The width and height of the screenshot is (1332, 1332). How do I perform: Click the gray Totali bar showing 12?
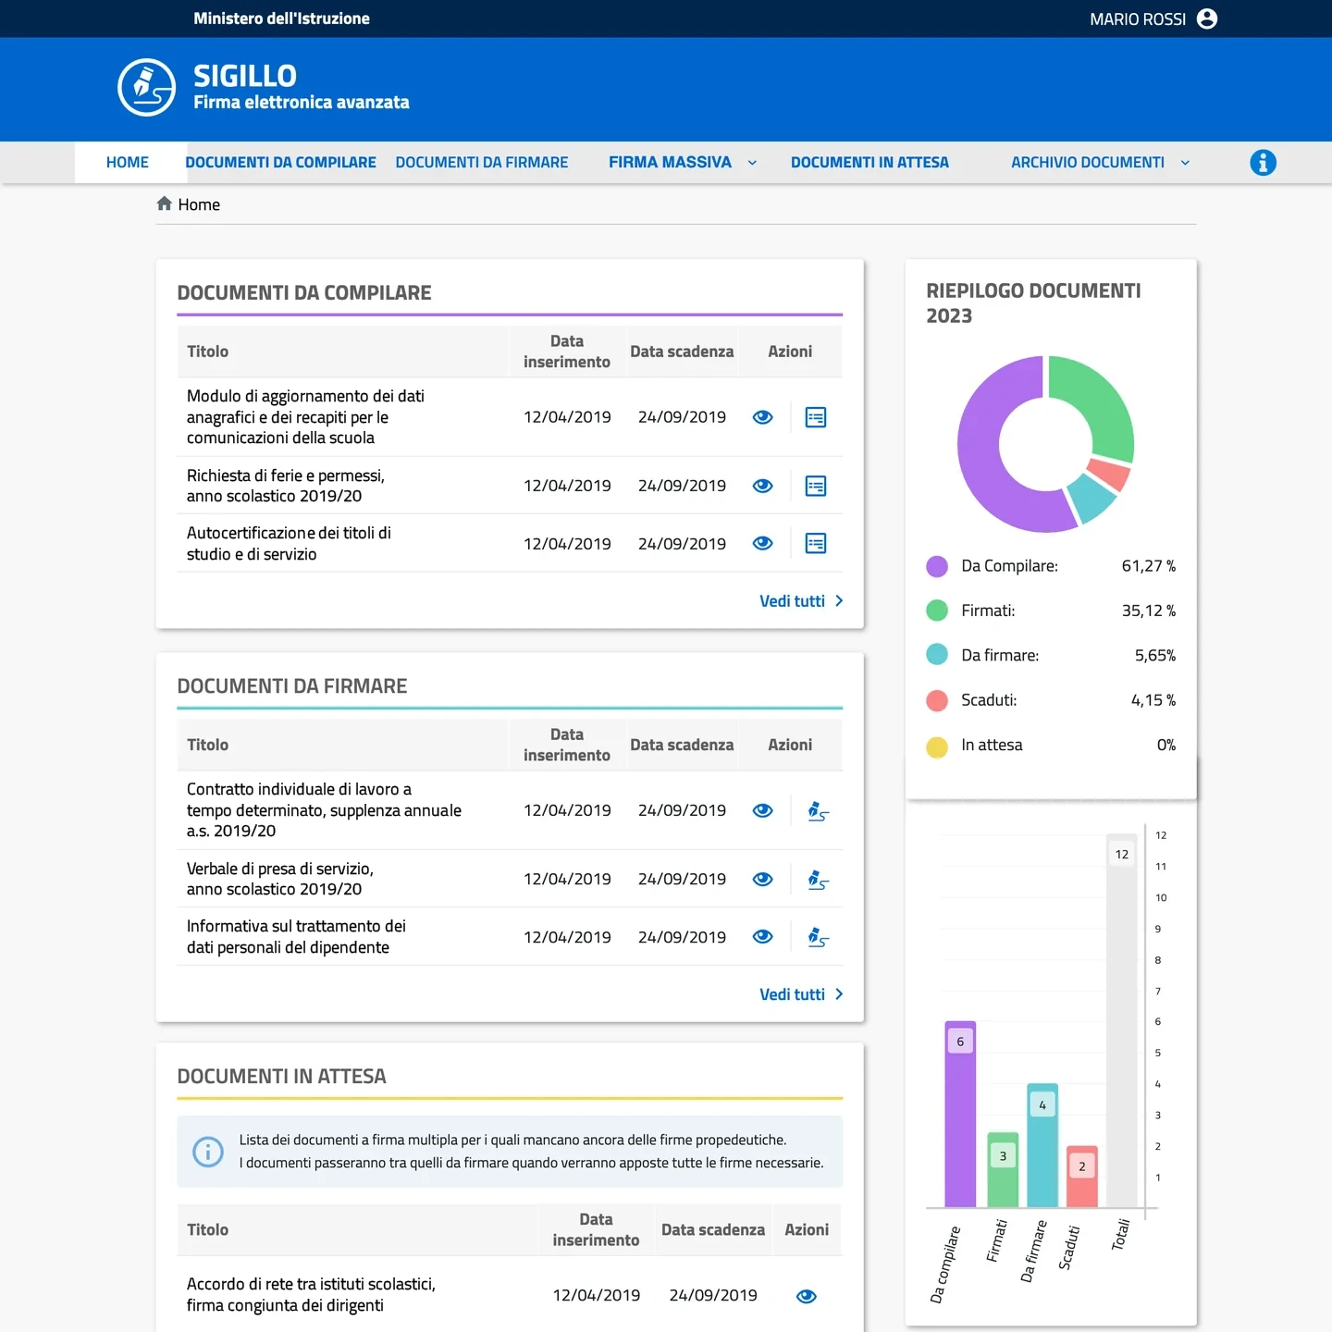click(x=1121, y=1020)
